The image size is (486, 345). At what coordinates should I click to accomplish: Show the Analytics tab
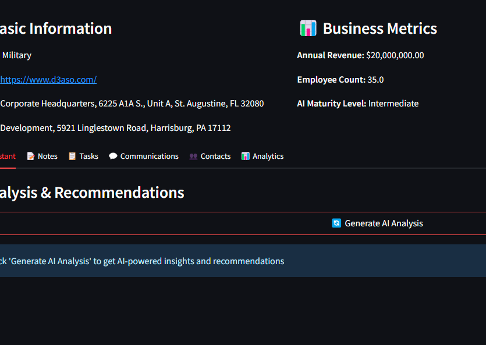tap(268, 157)
